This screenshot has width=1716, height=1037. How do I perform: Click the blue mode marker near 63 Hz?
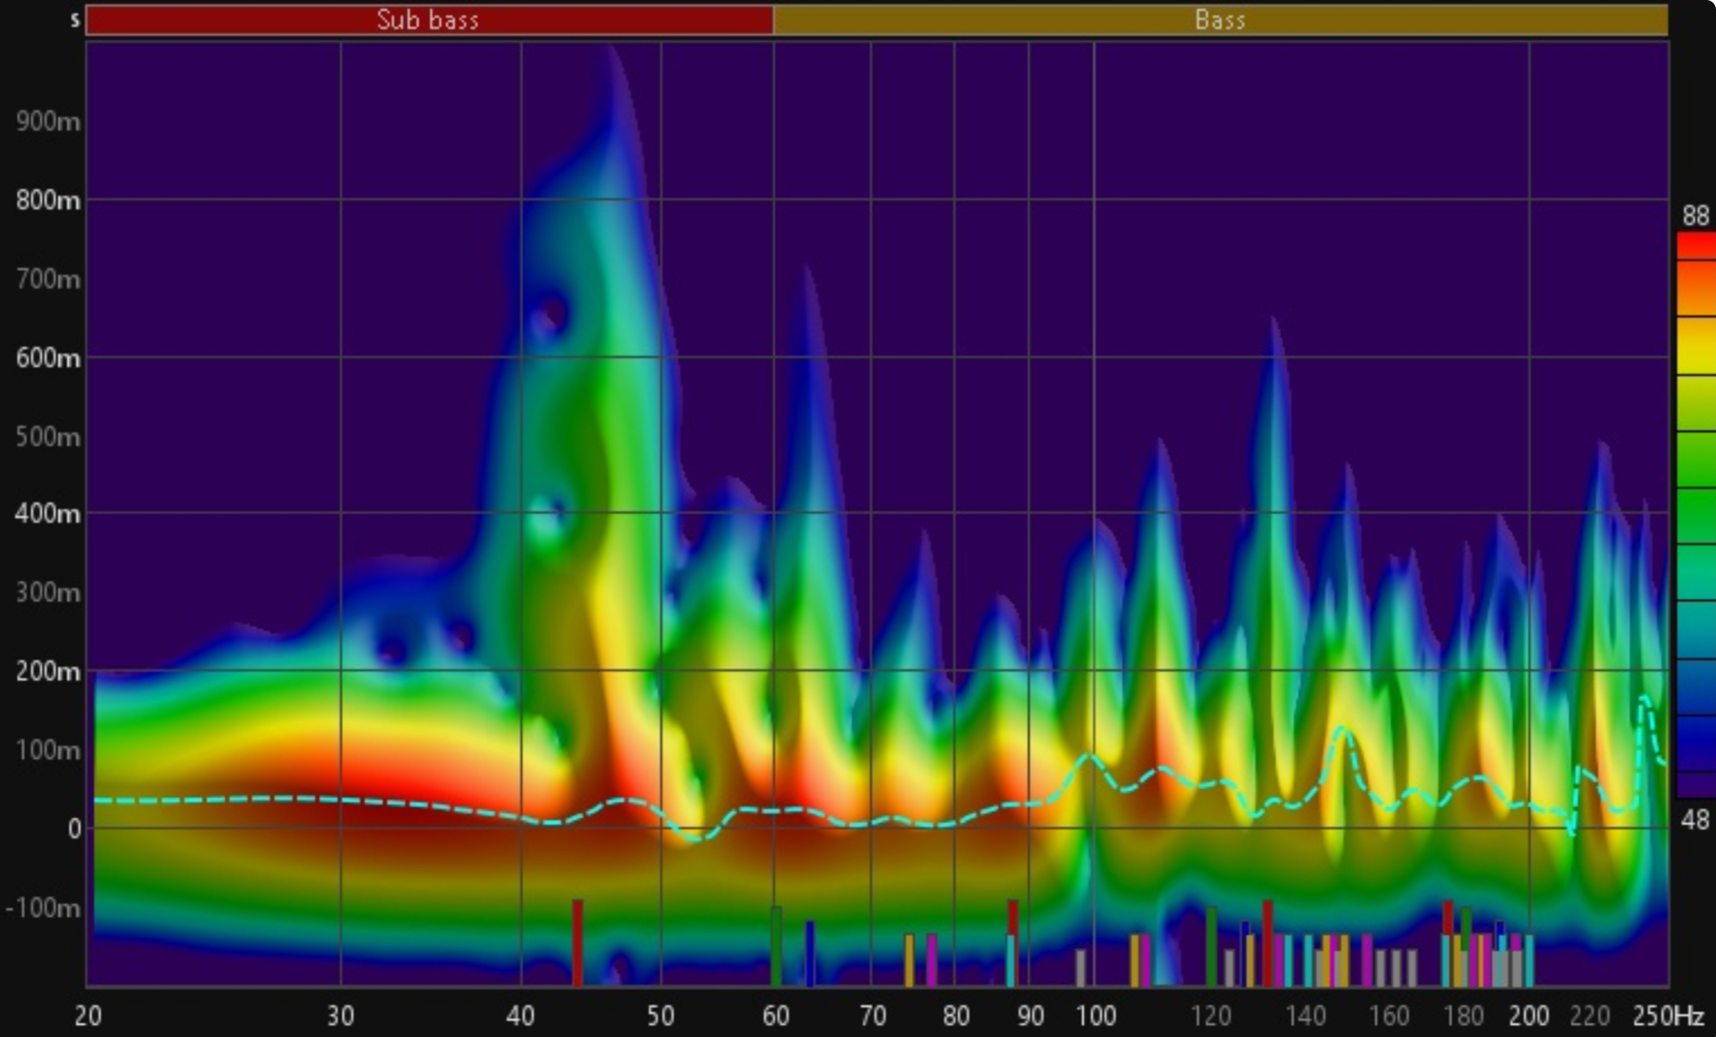[809, 953]
